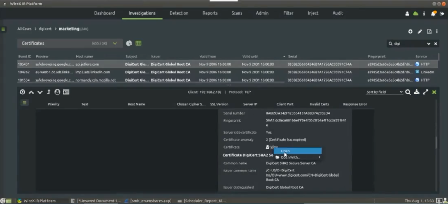
Task: Go to previous event (up arrow)
Action: point(31,92)
